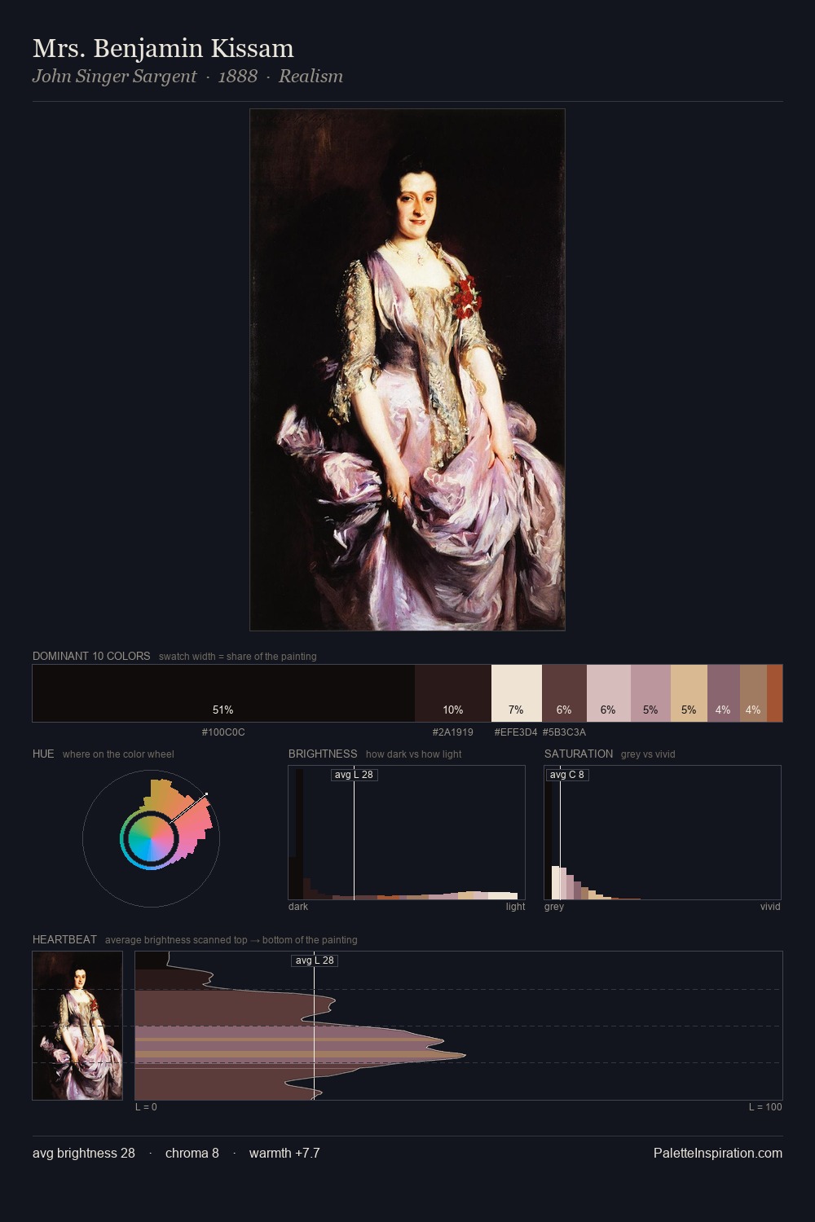Click the BRIGHTNESS section heading

[x=323, y=754]
